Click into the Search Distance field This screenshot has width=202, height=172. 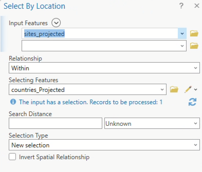click(55, 124)
